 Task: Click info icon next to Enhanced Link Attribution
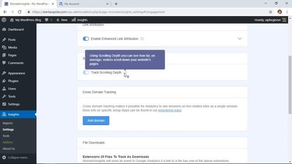[x=142, y=39]
